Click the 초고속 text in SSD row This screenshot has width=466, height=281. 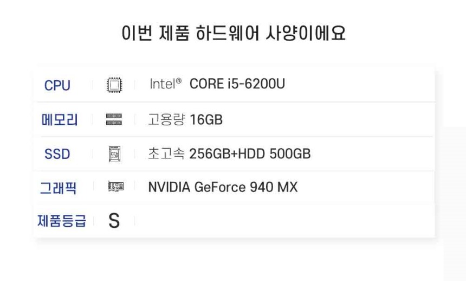(166, 154)
